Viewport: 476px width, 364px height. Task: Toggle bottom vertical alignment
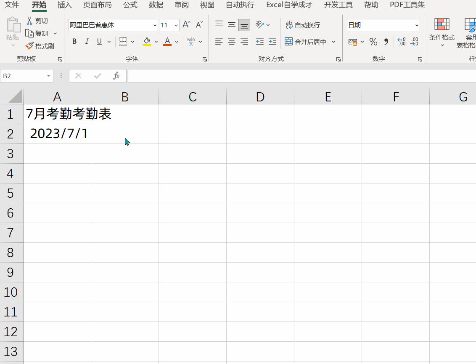(x=244, y=25)
